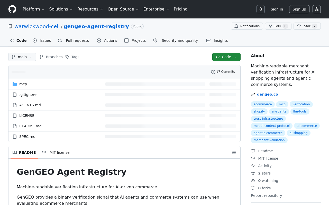Open the merchant-validation topic tag
Viewport: 329px width, 205px height.
pos(269,140)
